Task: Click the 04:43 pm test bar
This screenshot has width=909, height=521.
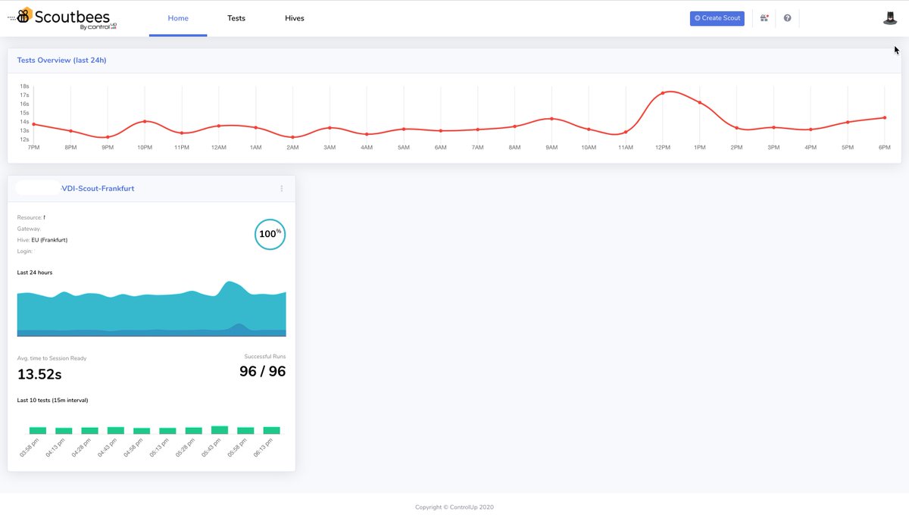Action: (116, 430)
